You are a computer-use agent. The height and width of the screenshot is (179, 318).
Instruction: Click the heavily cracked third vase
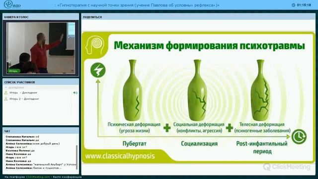260,90
